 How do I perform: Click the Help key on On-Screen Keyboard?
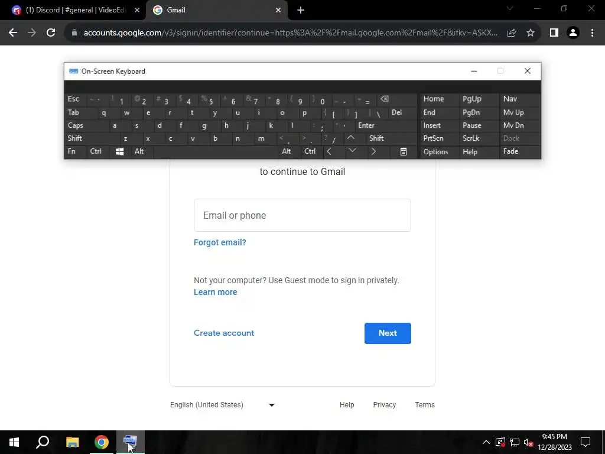479,152
